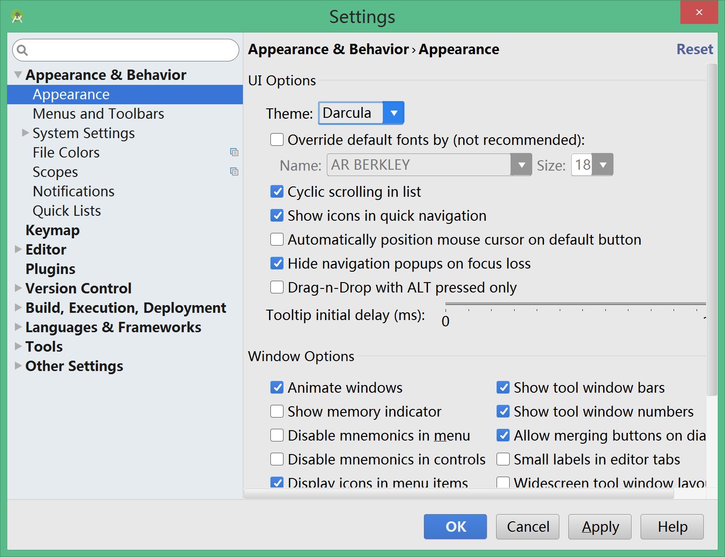
Task: Click the search magnifier icon
Action: click(23, 50)
